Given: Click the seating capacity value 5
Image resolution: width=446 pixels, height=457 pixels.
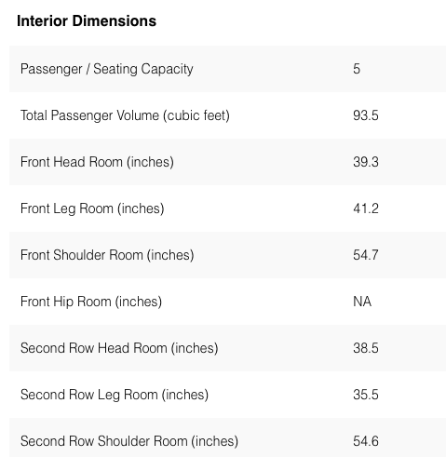Looking at the screenshot, I should [x=357, y=69].
